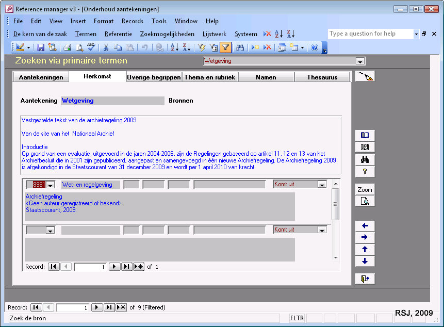Click the print preview magnifier button below Zoom
Viewport: 444px width, 327px height.
365,201
